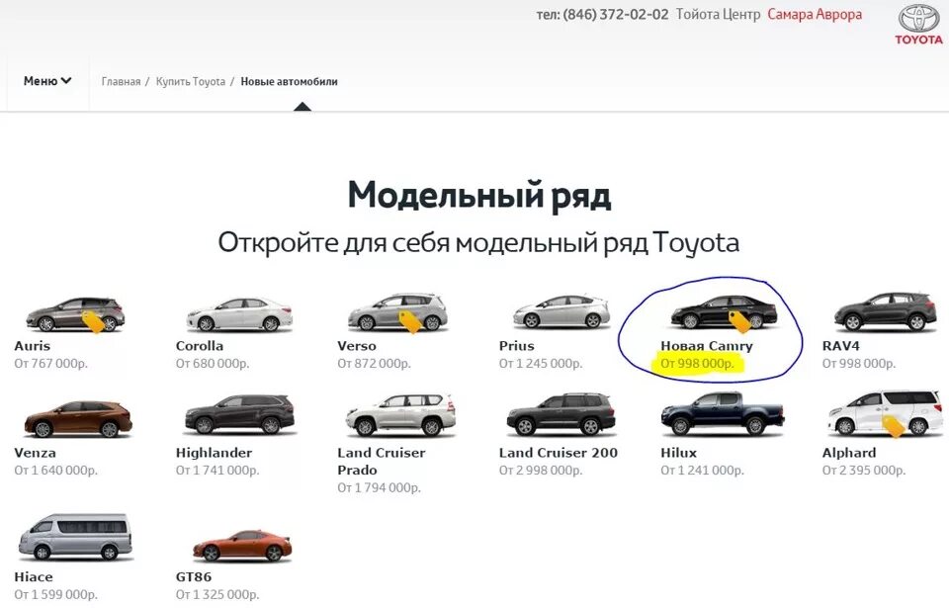Click the Тойота Центр text
Image resolution: width=949 pixels, height=608 pixels.
pyautogui.click(x=718, y=14)
